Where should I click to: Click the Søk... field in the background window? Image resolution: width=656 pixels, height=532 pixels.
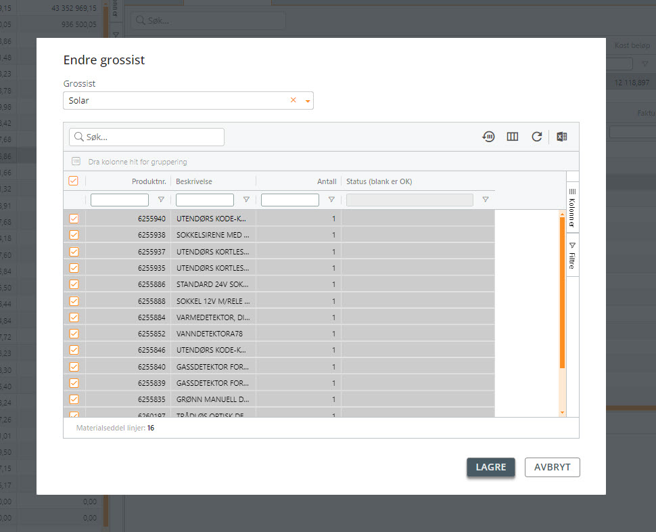208,20
